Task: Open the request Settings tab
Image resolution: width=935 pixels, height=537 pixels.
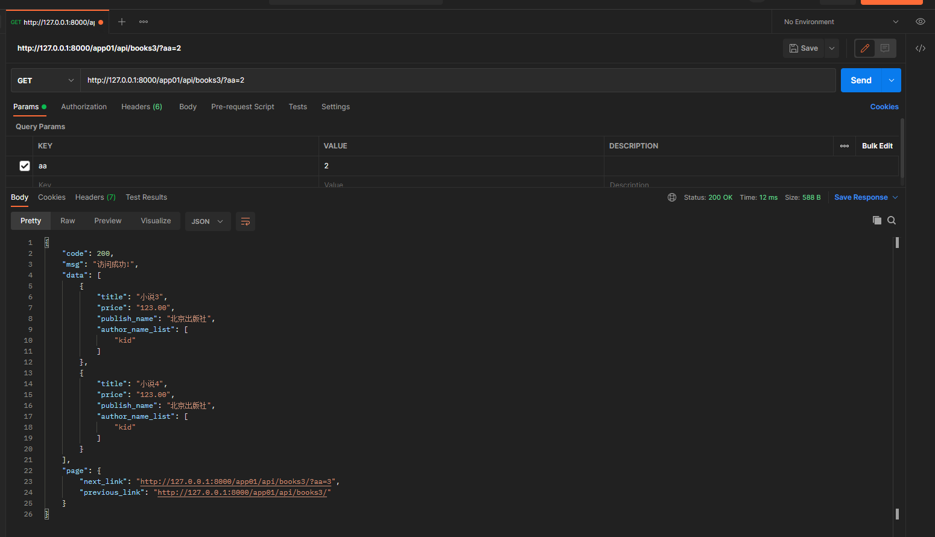Action: click(x=335, y=107)
